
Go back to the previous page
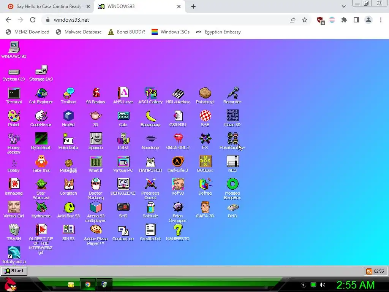point(8,20)
